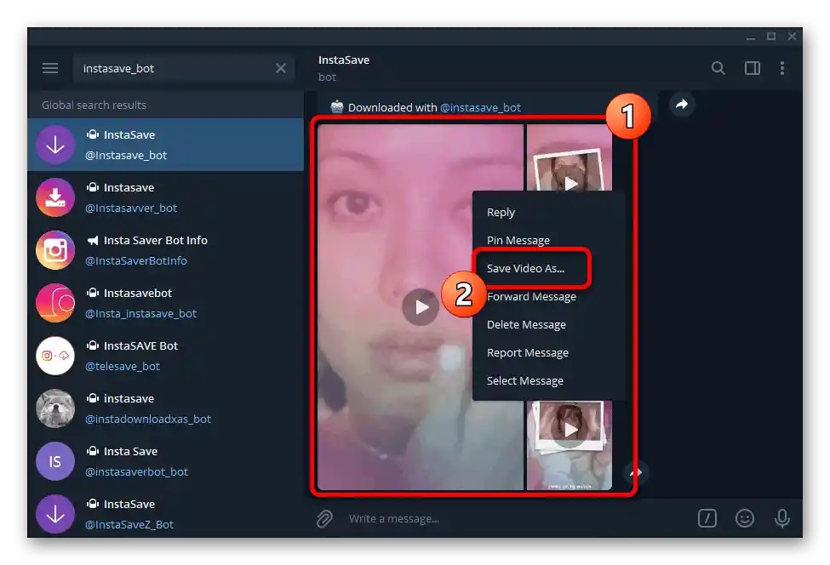
Task: Open InstaSAVE Bot @telesave_bot result
Action: 166,356
